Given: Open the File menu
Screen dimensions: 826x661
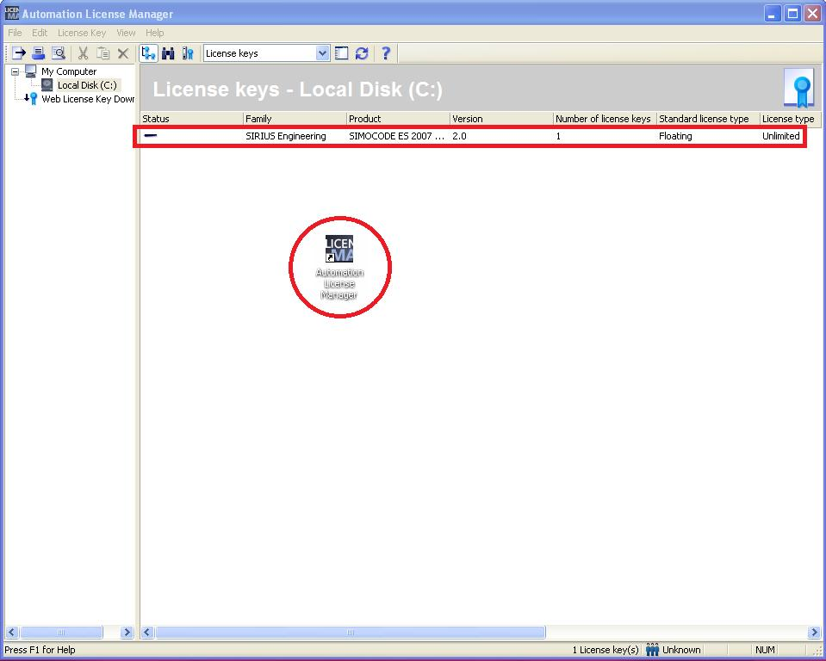Looking at the screenshot, I should point(15,33).
